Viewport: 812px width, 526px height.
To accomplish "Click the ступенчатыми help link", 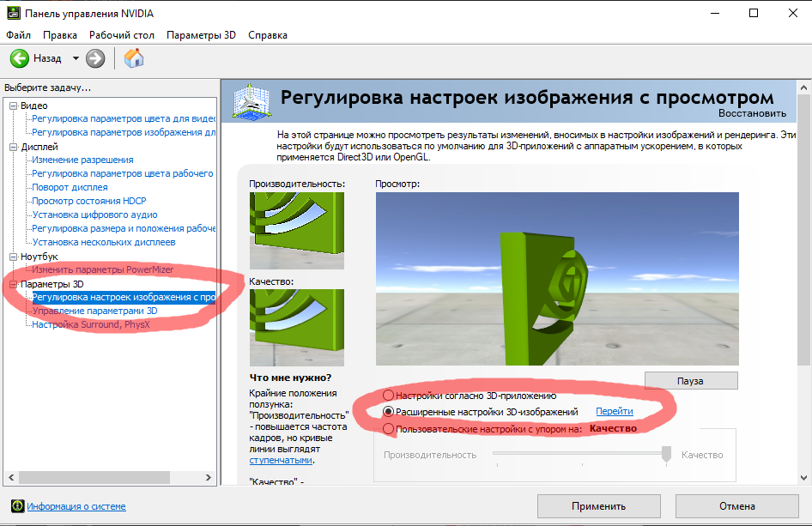I will [281, 460].
